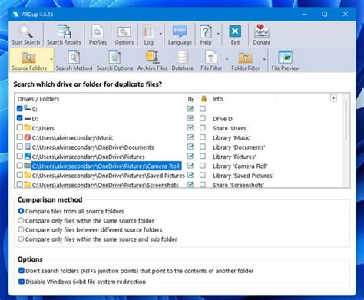The height and width of the screenshot is (300, 364).
Task: Click the Pictures library icon
Action: [x=28, y=157]
